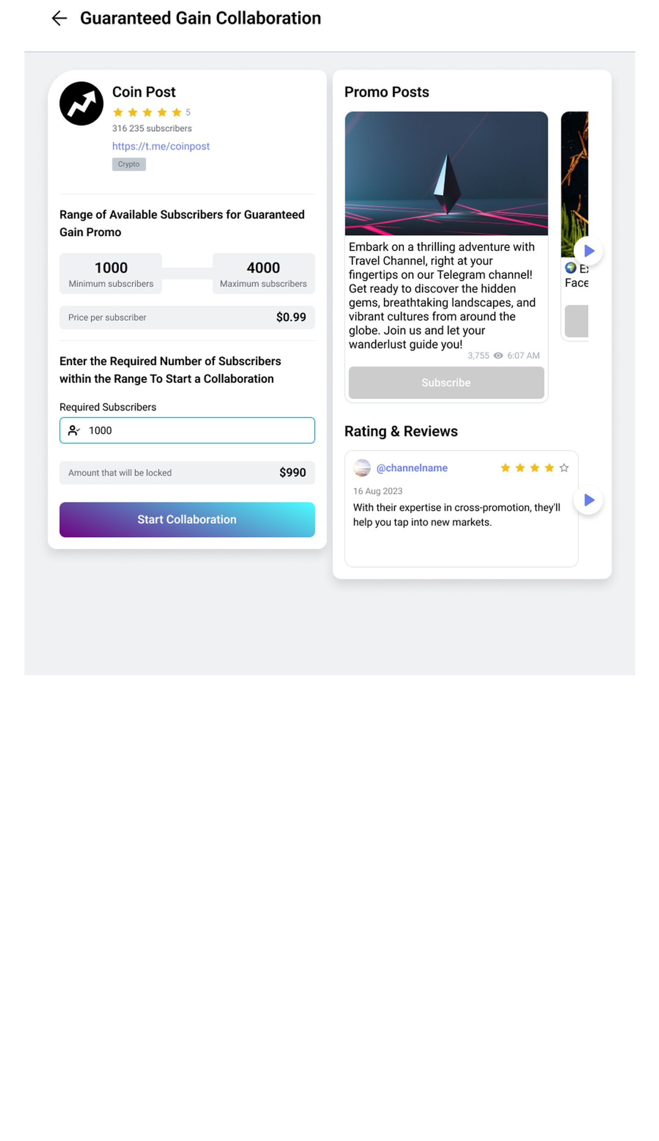Click the next arrow on Promo Posts carousel

tap(588, 250)
